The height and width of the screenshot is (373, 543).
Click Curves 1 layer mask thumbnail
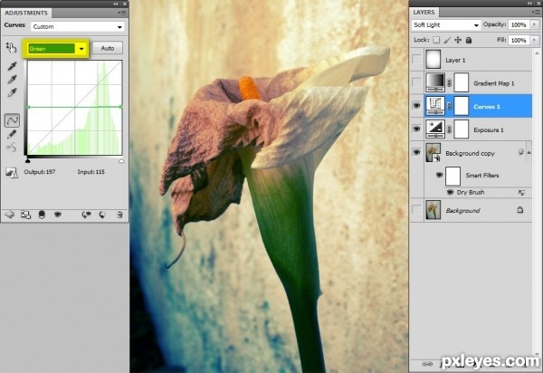(462, 106)
